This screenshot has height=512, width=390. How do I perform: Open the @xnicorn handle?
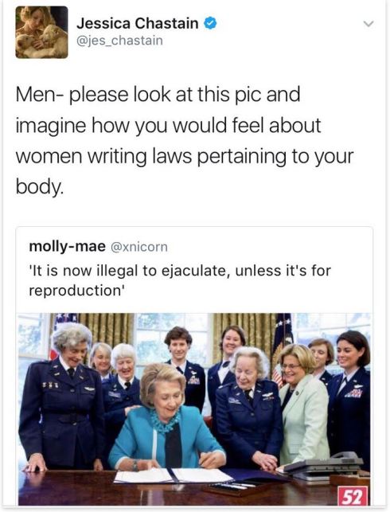point(139,247)
